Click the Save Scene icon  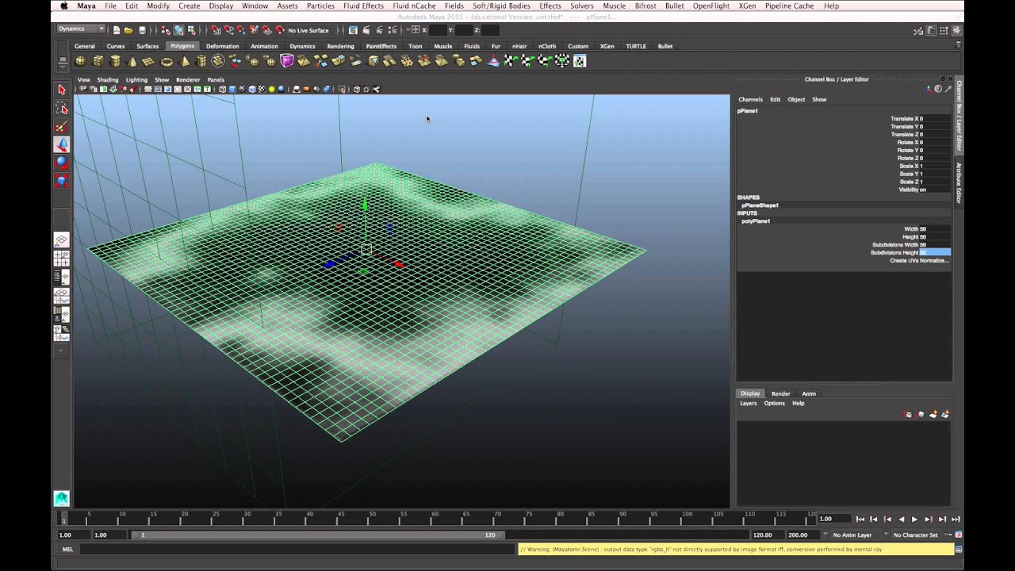(142, 30)
